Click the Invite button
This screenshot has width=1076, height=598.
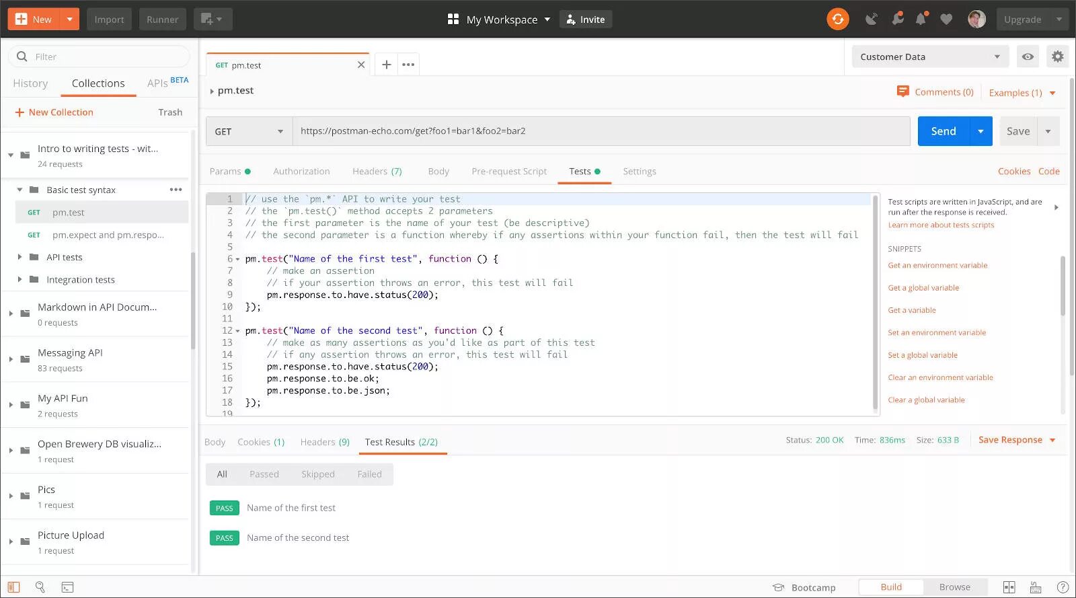tap(586, 20)
